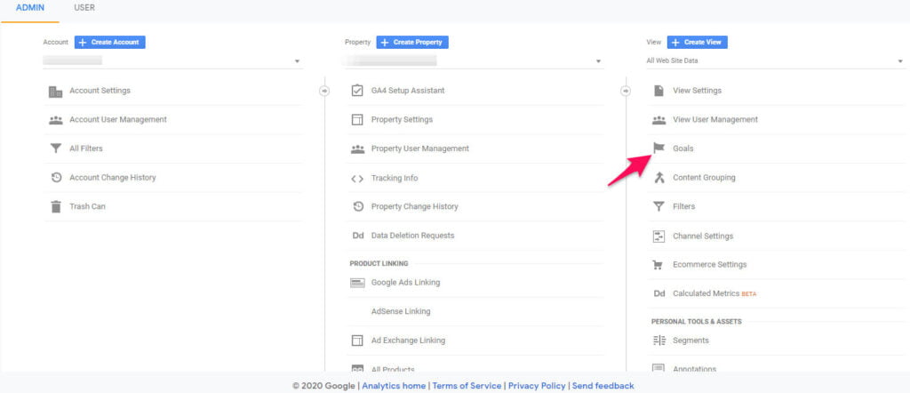910x393 pixels.
Task: Click the View User Management people icon
Action: click(659, 120)
